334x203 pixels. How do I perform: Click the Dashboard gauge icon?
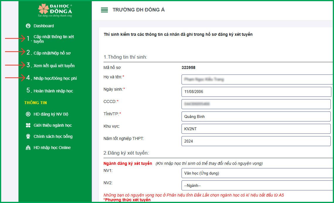tap(28, 26)
